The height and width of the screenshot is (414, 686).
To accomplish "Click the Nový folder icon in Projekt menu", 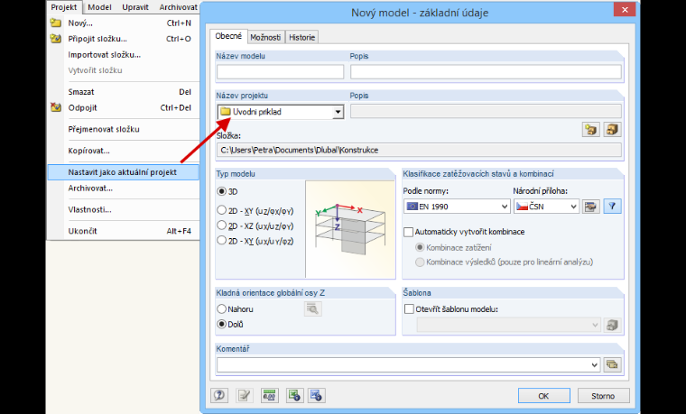I will tap(56, 23).
